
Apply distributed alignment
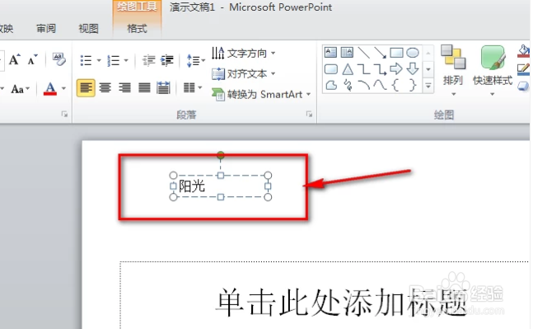(163, 88)
